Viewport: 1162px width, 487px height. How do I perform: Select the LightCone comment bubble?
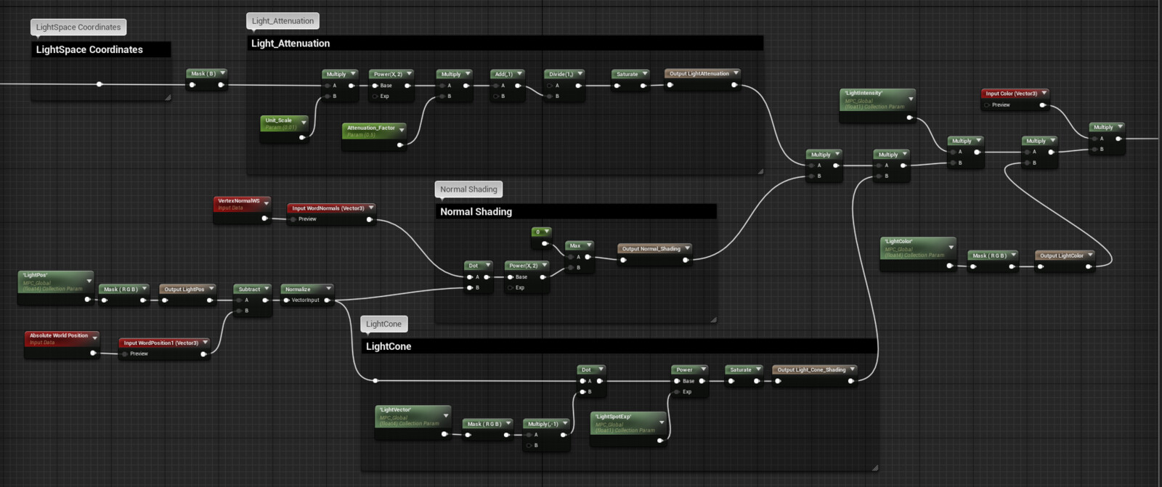tap(383, 324)
